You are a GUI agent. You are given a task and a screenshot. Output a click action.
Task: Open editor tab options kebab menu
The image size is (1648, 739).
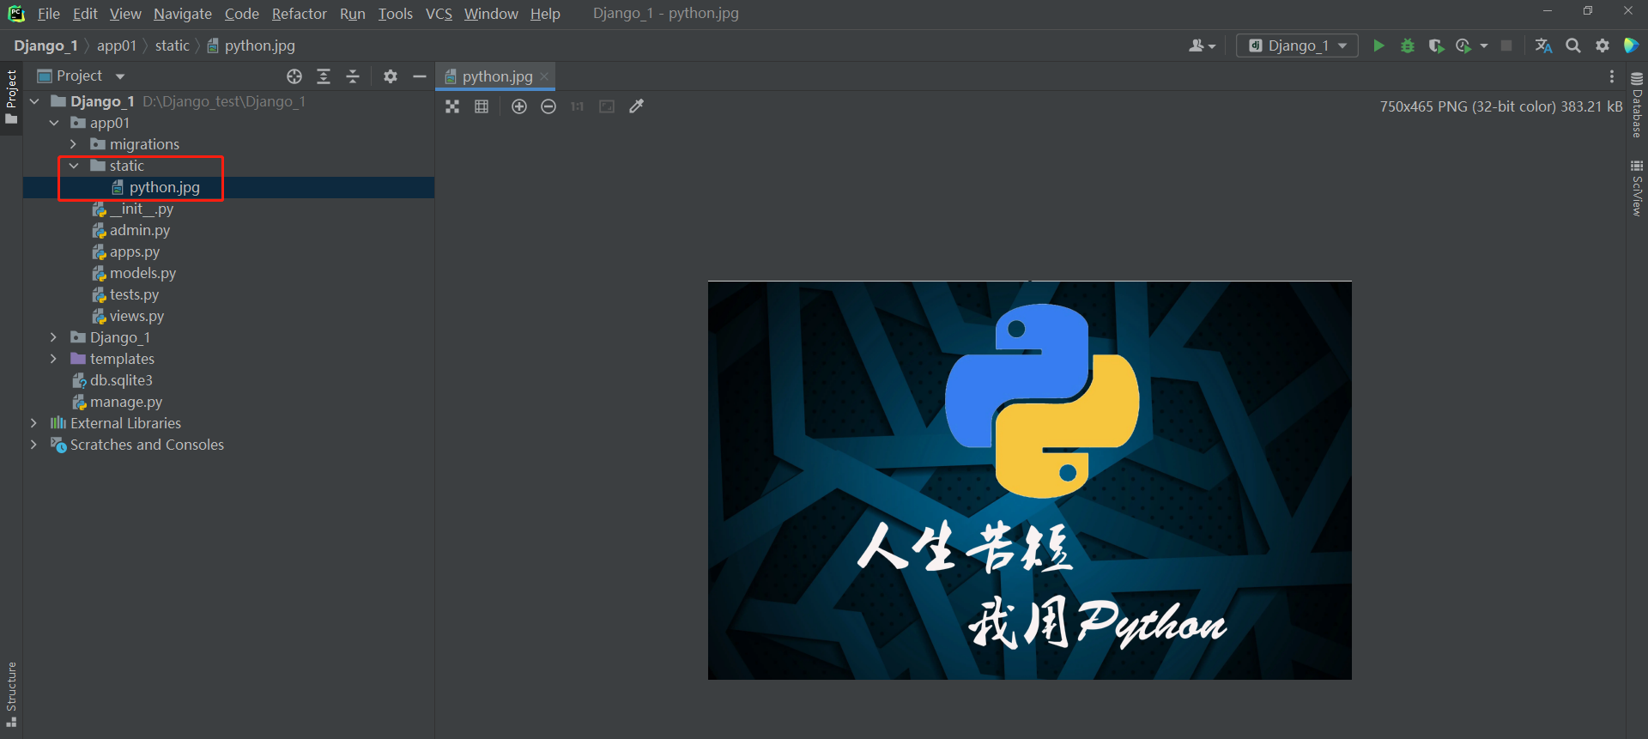click(x=1612, y=76)
